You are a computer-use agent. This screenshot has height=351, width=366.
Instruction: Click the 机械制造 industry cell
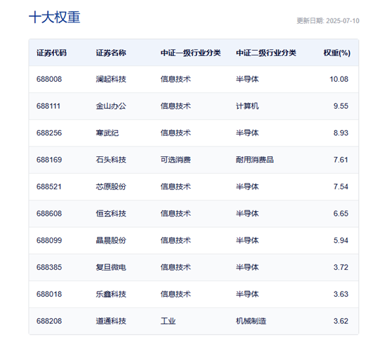[251, 321]
